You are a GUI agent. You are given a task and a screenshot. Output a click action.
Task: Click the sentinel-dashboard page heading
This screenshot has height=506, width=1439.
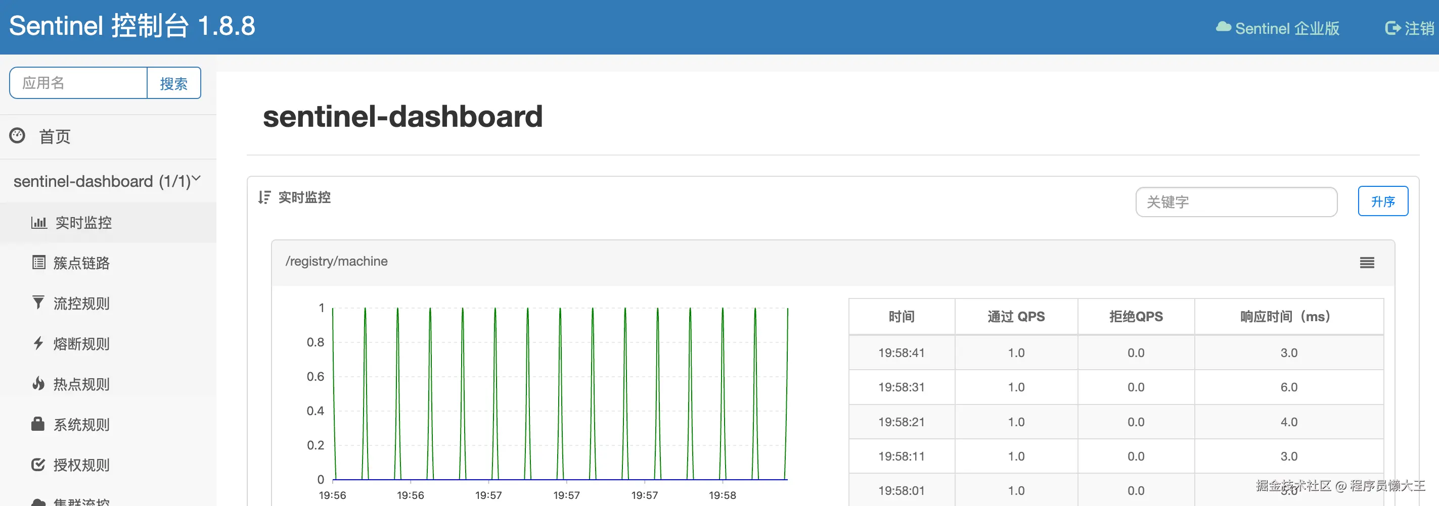point(403,116)
